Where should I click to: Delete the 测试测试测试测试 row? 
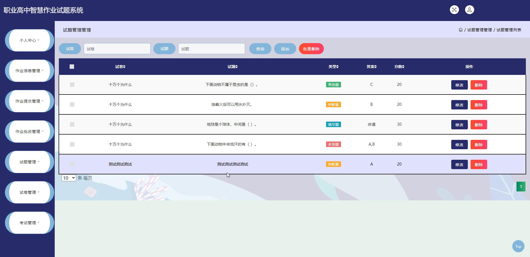pyautogui.click(x=479, y=164)
